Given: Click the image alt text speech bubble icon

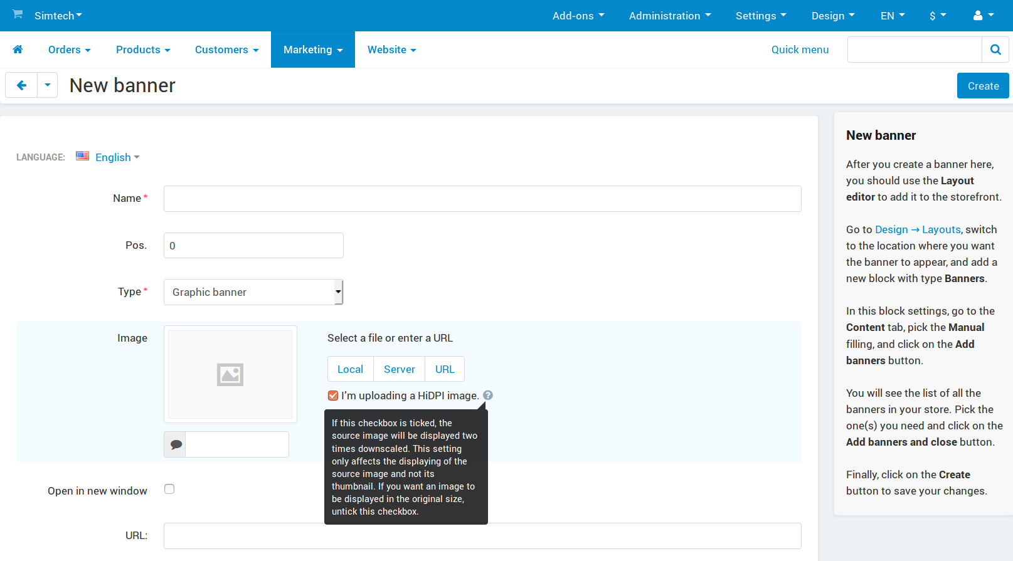Looking at the screenshot, I should pyautogui.click(x=175, y=444).
